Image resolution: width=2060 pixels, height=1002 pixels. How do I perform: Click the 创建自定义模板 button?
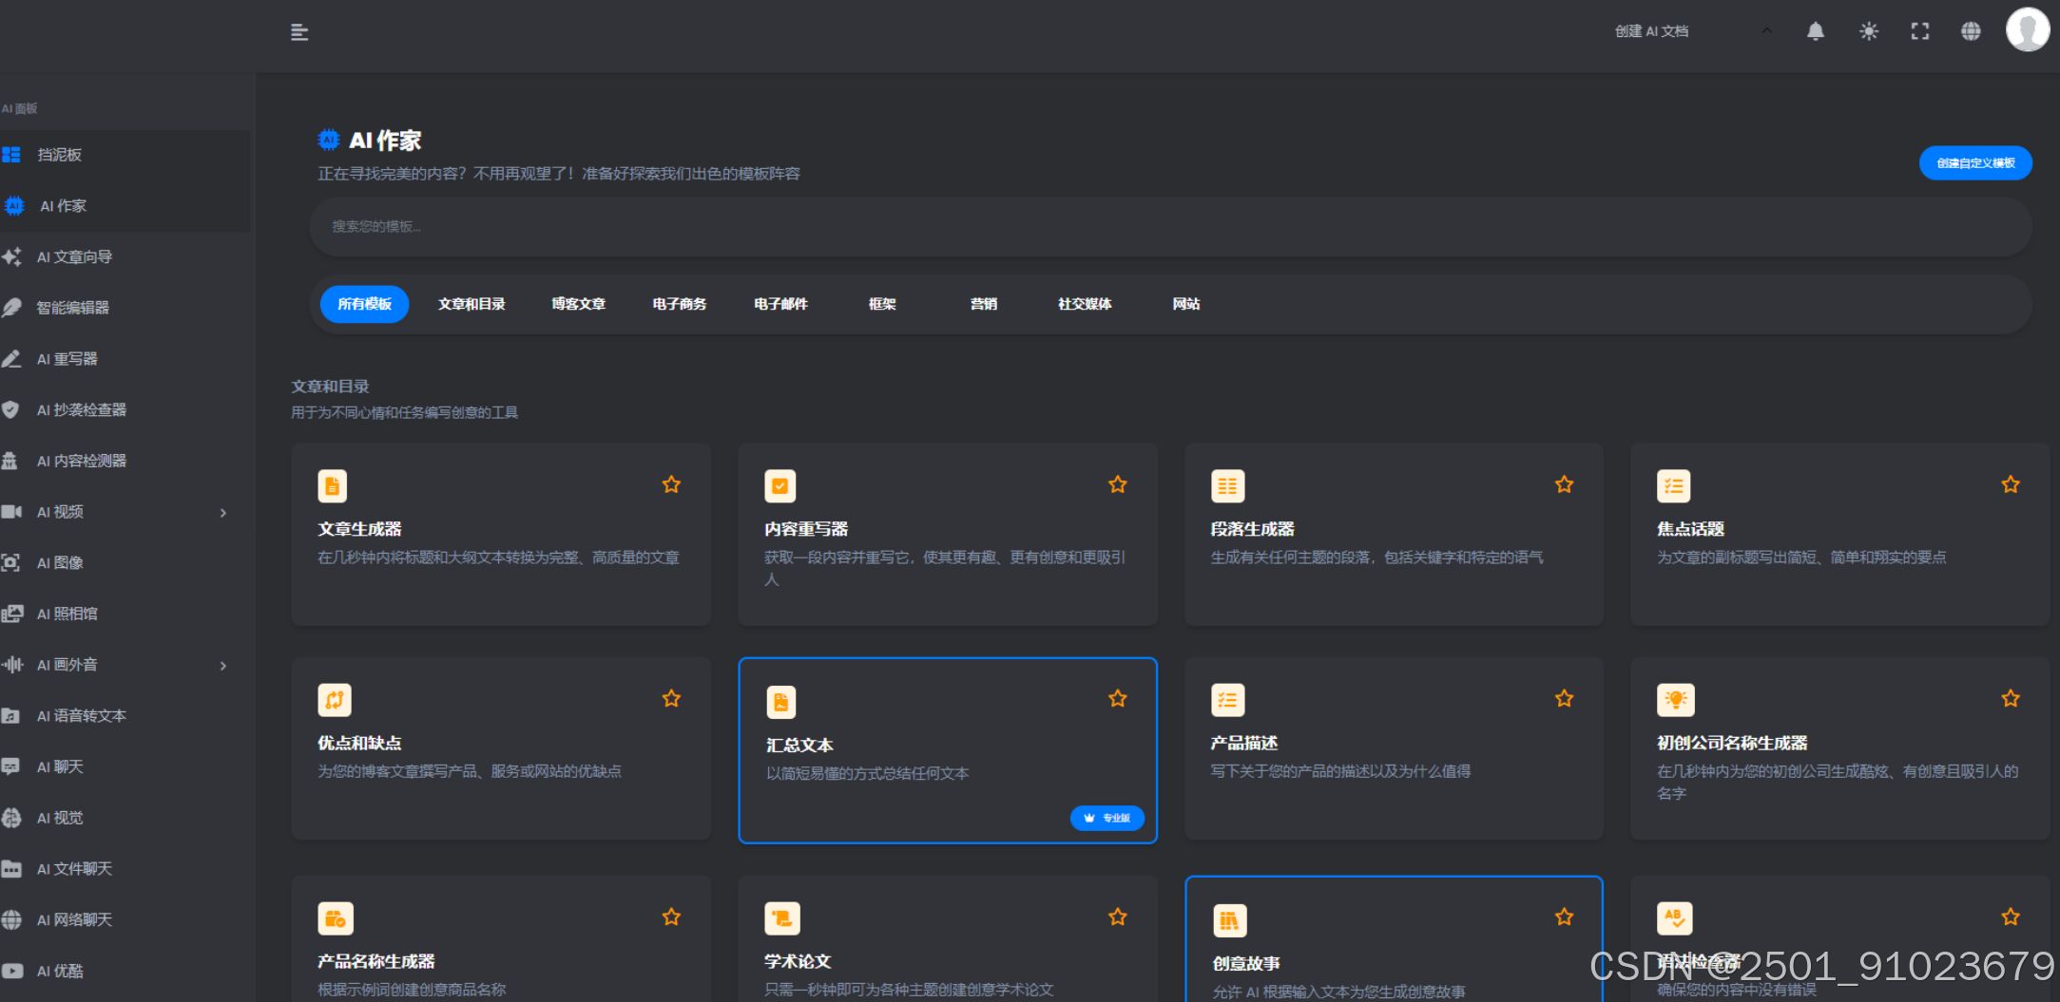coord(1975,162)
